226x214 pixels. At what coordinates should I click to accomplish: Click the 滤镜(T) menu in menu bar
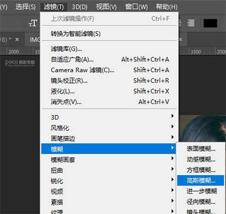(x=53, y=7)
